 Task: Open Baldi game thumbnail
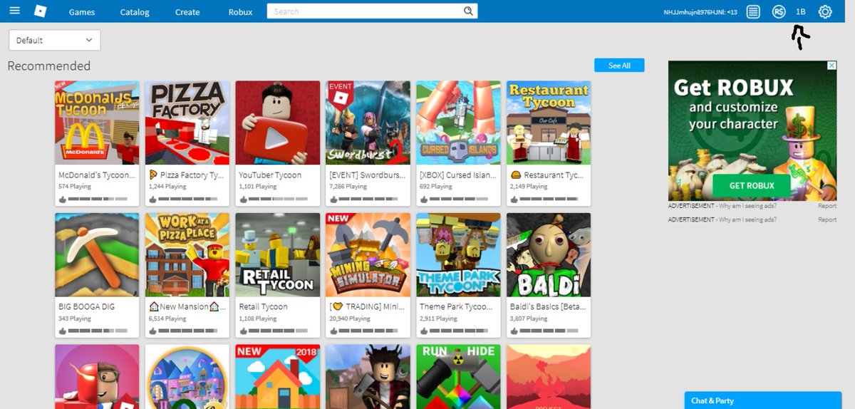tap(549, 254)
